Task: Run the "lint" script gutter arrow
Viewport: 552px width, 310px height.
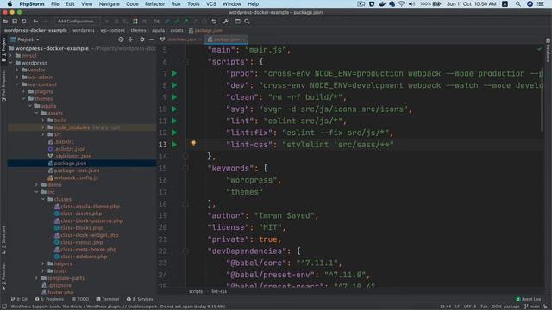Action: coord(174,121)
